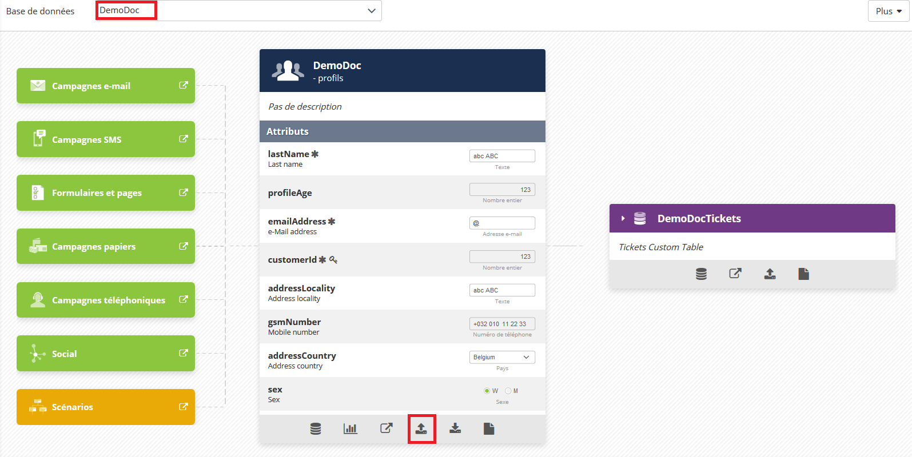Click the document icon under DemoDoc profiles
The image size is (912, 457).
click(489, 428)
